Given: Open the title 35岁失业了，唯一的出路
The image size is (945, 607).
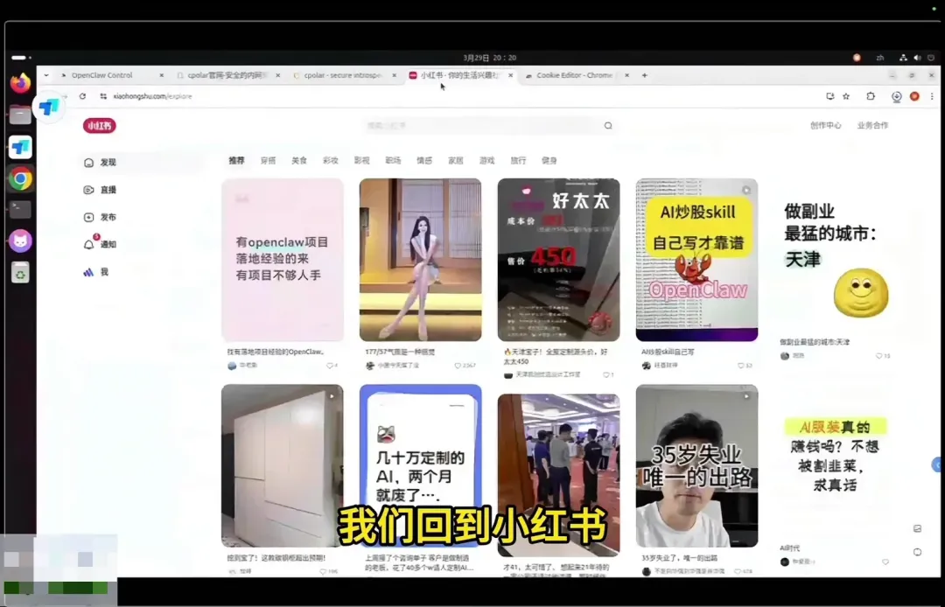Looking at the screenshot, I should 679,558.
